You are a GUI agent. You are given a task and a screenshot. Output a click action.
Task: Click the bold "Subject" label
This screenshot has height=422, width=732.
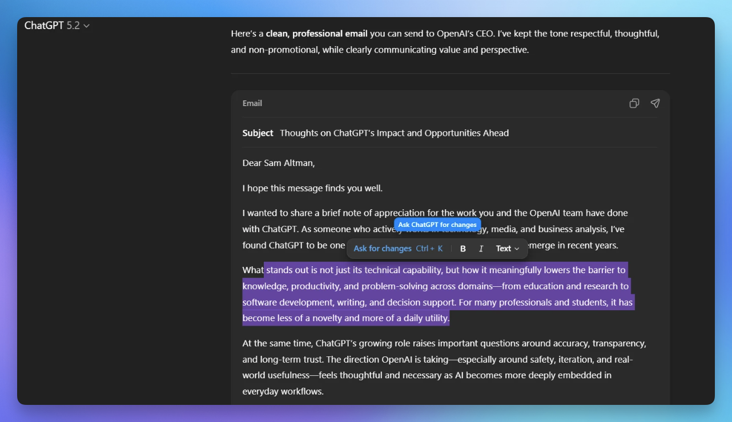pyautogui.click(x=258, y=133)
